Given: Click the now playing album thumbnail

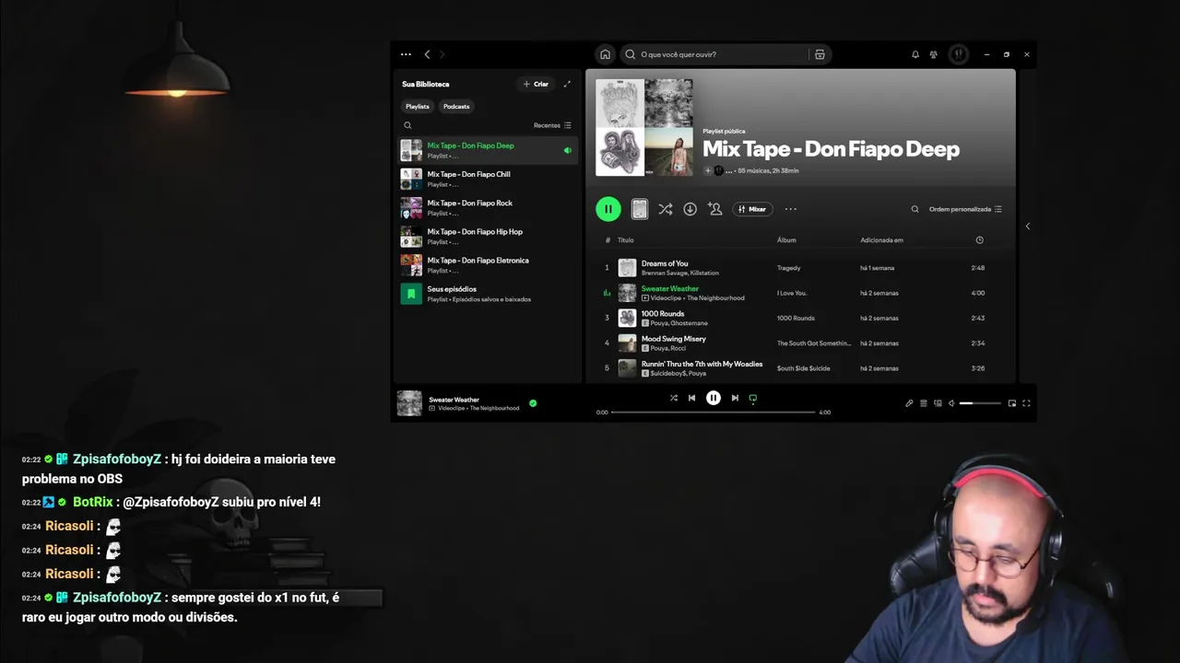Looking at the screenshot, I should pyautogui.click(x=409, y=403).
